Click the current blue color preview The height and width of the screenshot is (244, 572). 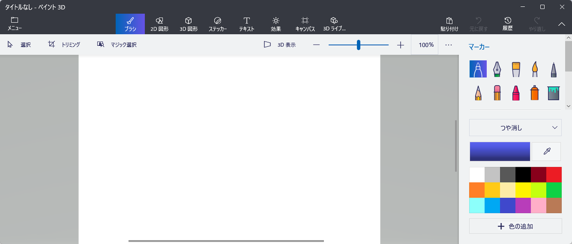pyautogui.click(x=500, y=152)
